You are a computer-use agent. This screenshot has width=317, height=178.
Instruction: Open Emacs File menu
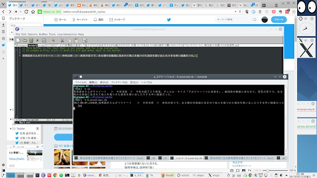(x=18, y=34)
